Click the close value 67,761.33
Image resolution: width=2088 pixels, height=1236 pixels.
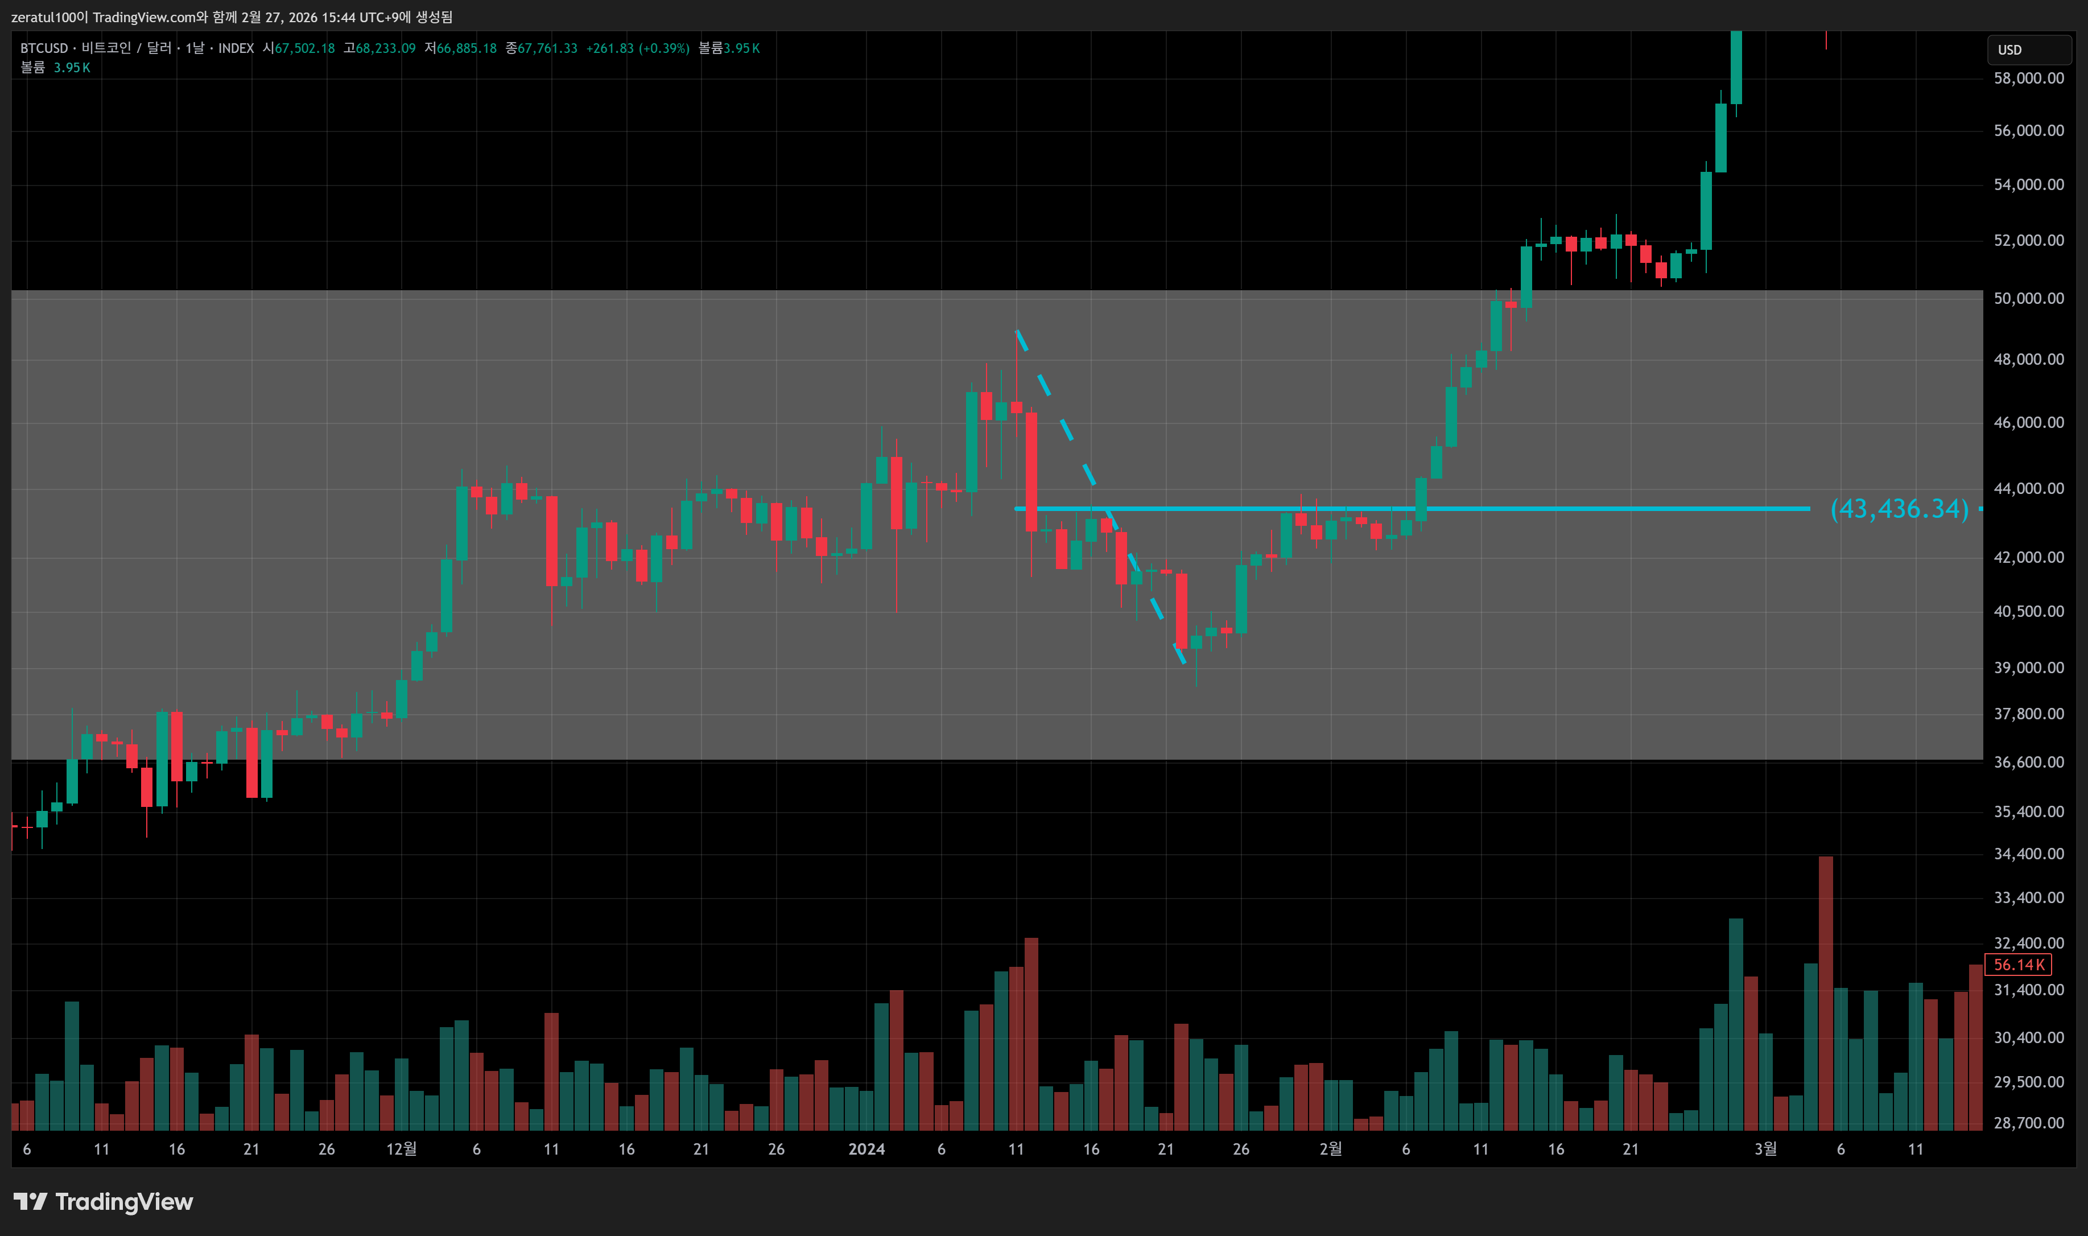point(547,48)
